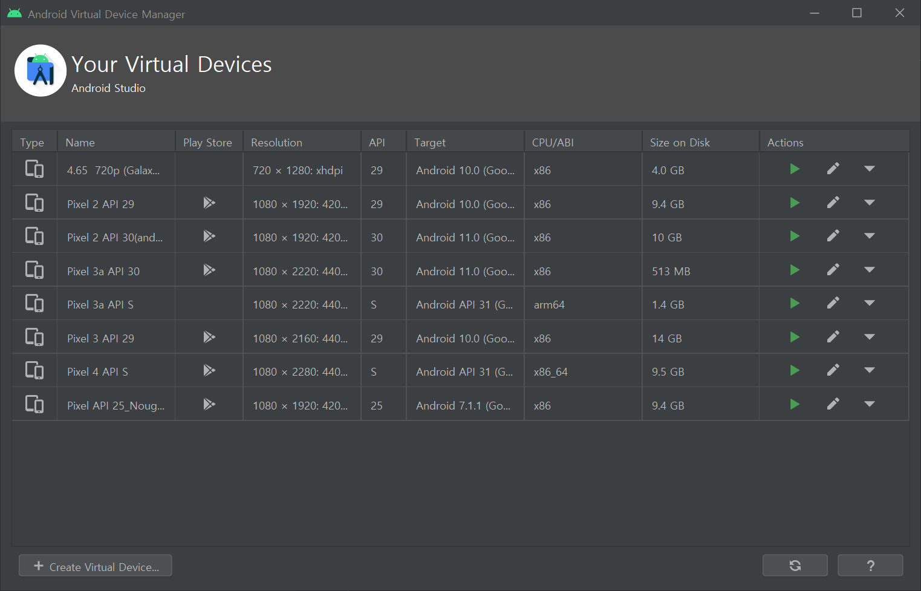Viewport: 921px width, 591px height.
Task: Open help with the question mark button
Action: point(870,566)
